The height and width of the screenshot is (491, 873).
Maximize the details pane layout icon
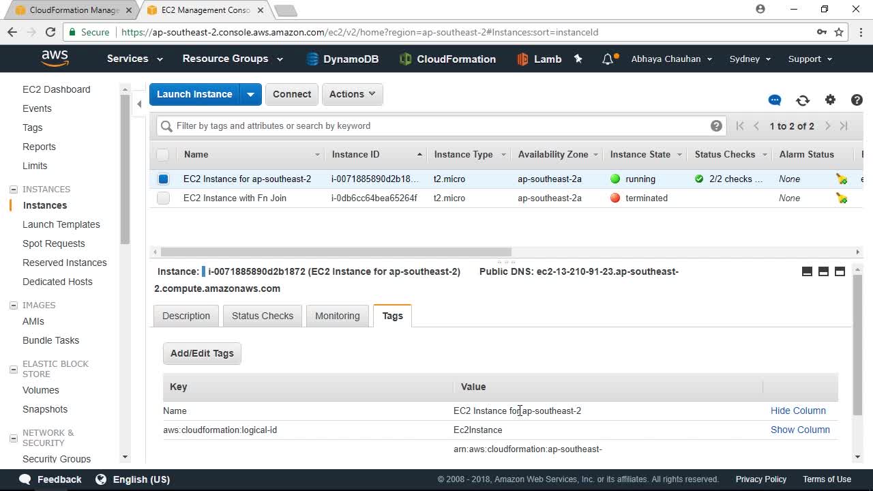point(840,271)
